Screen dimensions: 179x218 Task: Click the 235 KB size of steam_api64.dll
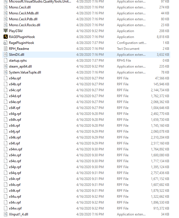(164, 66)
